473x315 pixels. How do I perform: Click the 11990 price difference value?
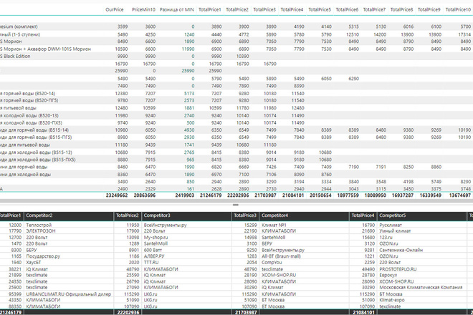click(188, 49)
